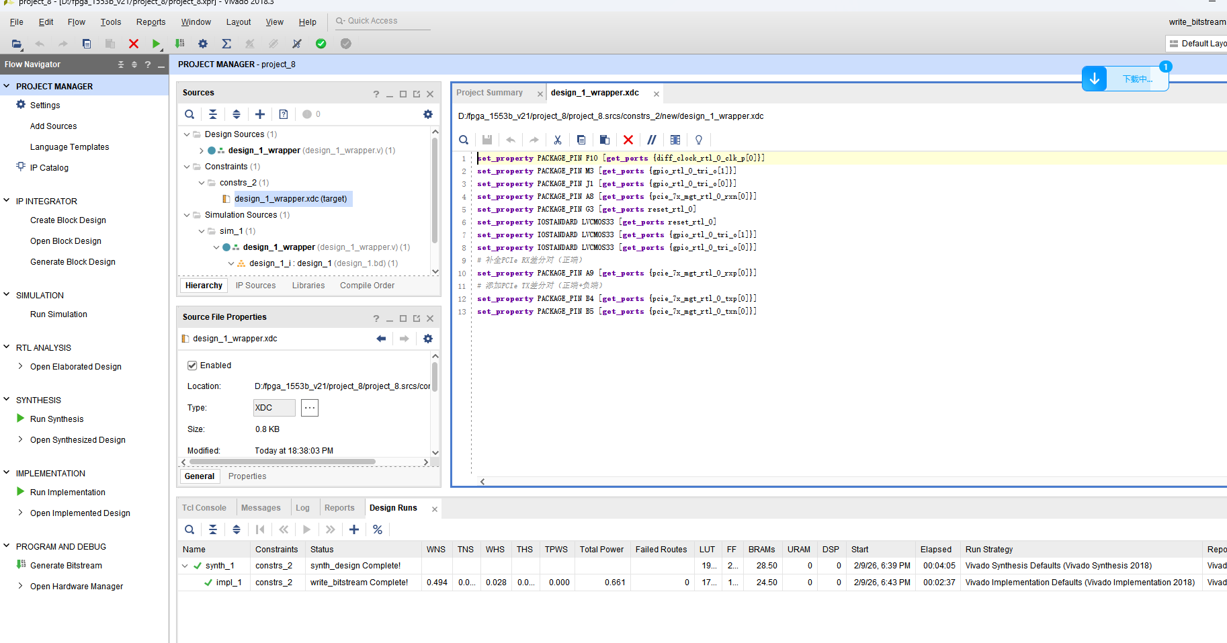The width and height of the screenshot is (1227, 643).
Task: Save file in editor toolbar
Action: coord(487,140)
